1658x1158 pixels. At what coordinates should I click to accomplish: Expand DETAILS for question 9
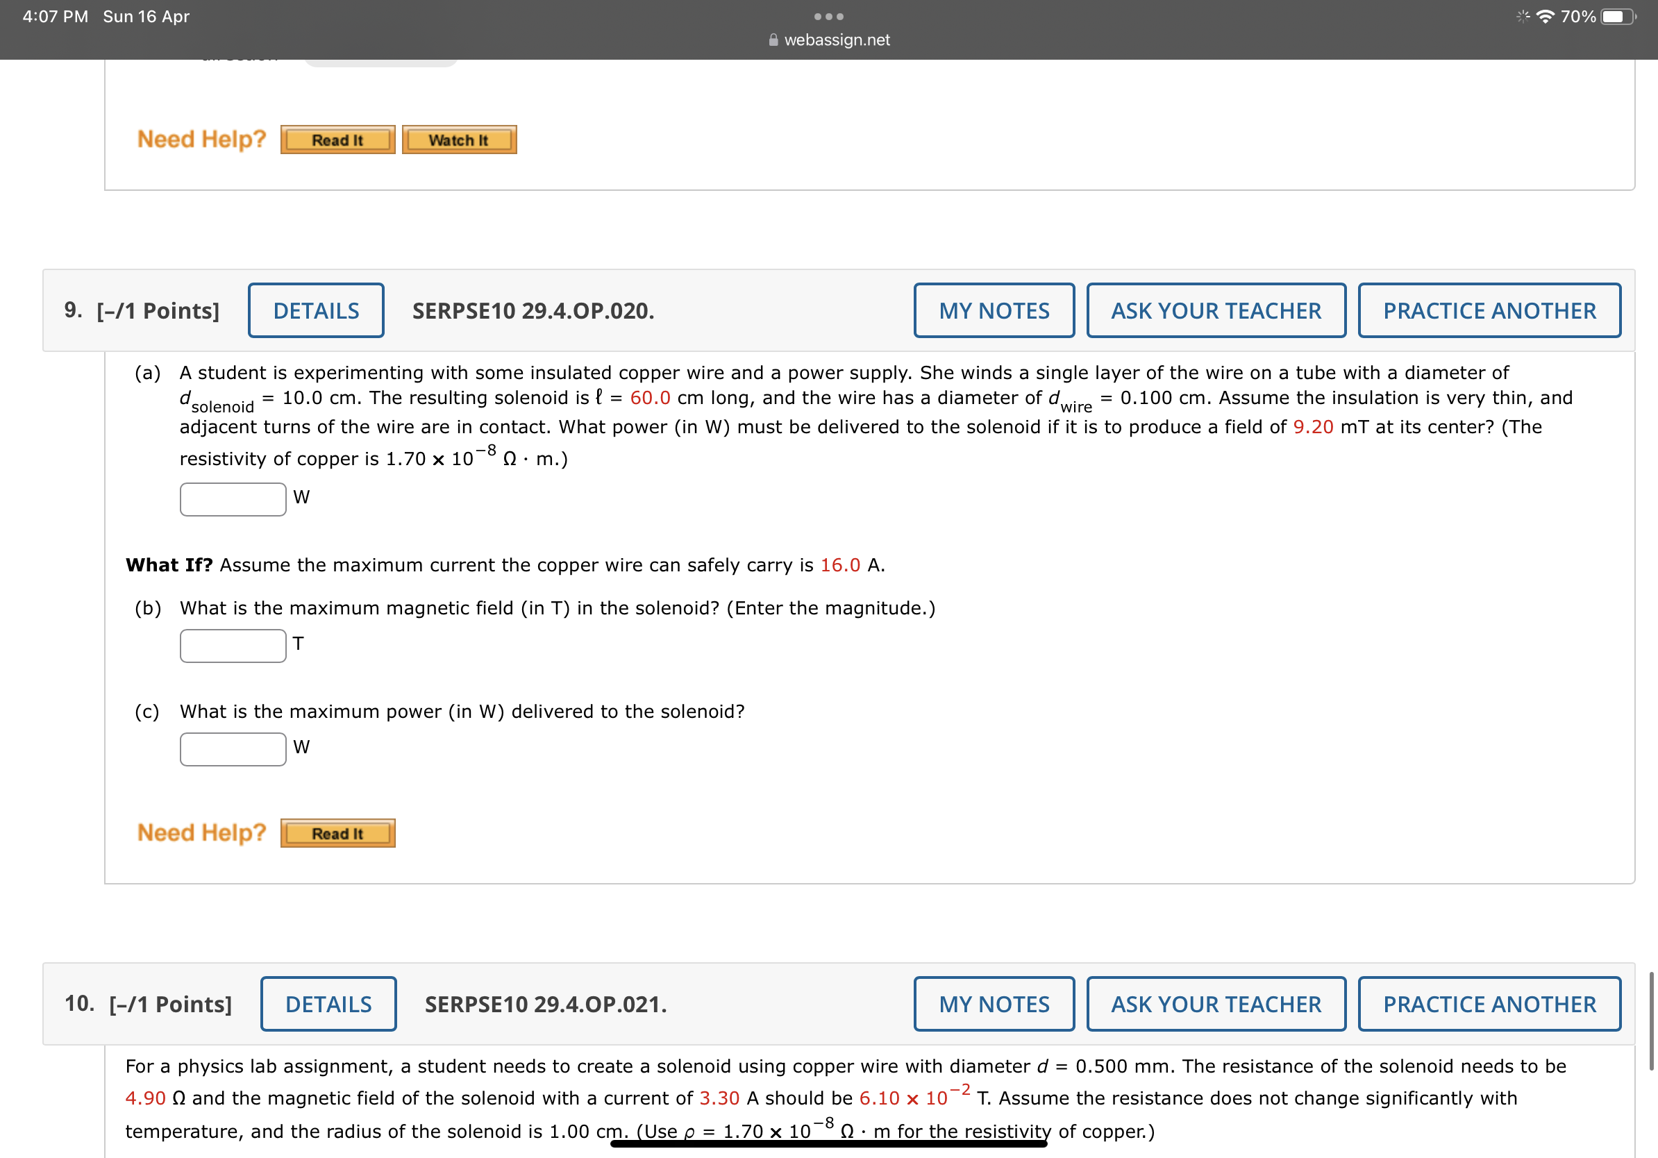tap(316, 310)
